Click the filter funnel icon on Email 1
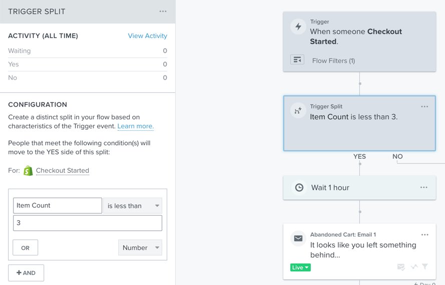Viewport: 445px width, 285px height. tap(424, 267)
